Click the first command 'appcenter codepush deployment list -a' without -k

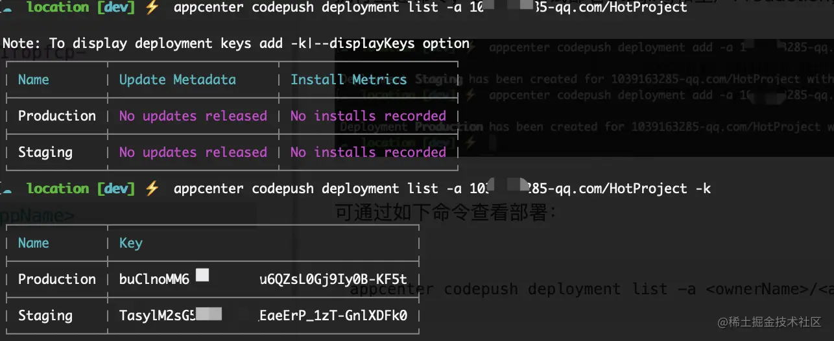pos(431,7)
